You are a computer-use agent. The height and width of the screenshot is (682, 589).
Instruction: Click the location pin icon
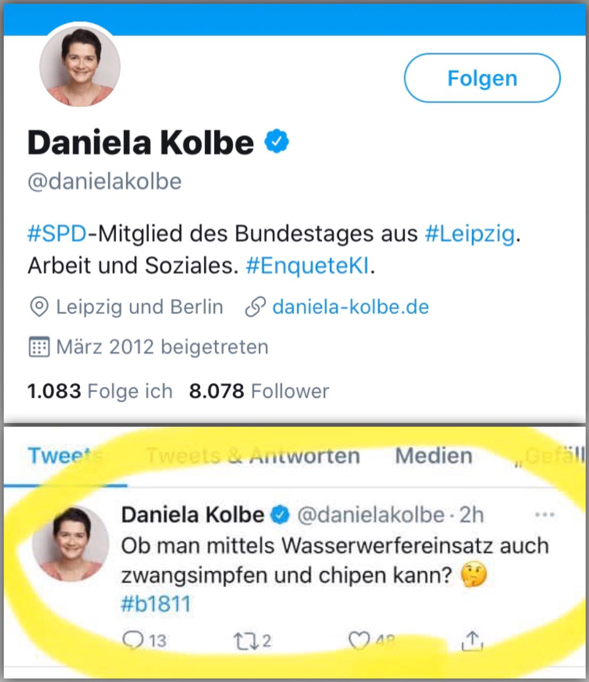(x=39, y=307)
